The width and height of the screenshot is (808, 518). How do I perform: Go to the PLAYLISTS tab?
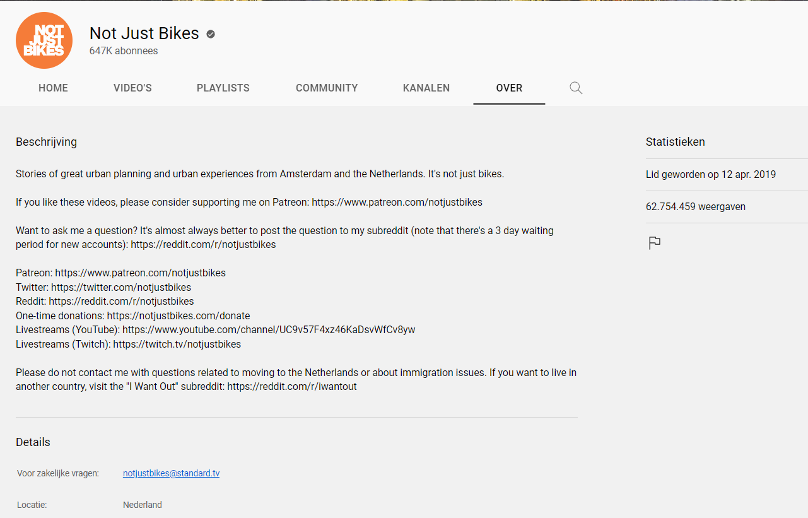[x=223, y=88]
